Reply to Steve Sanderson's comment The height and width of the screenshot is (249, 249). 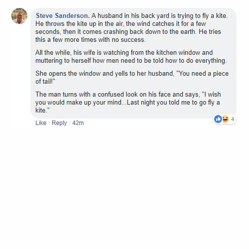(x=59, y=123)
